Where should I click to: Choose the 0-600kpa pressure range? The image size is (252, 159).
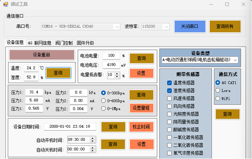(x=103, y=101)
